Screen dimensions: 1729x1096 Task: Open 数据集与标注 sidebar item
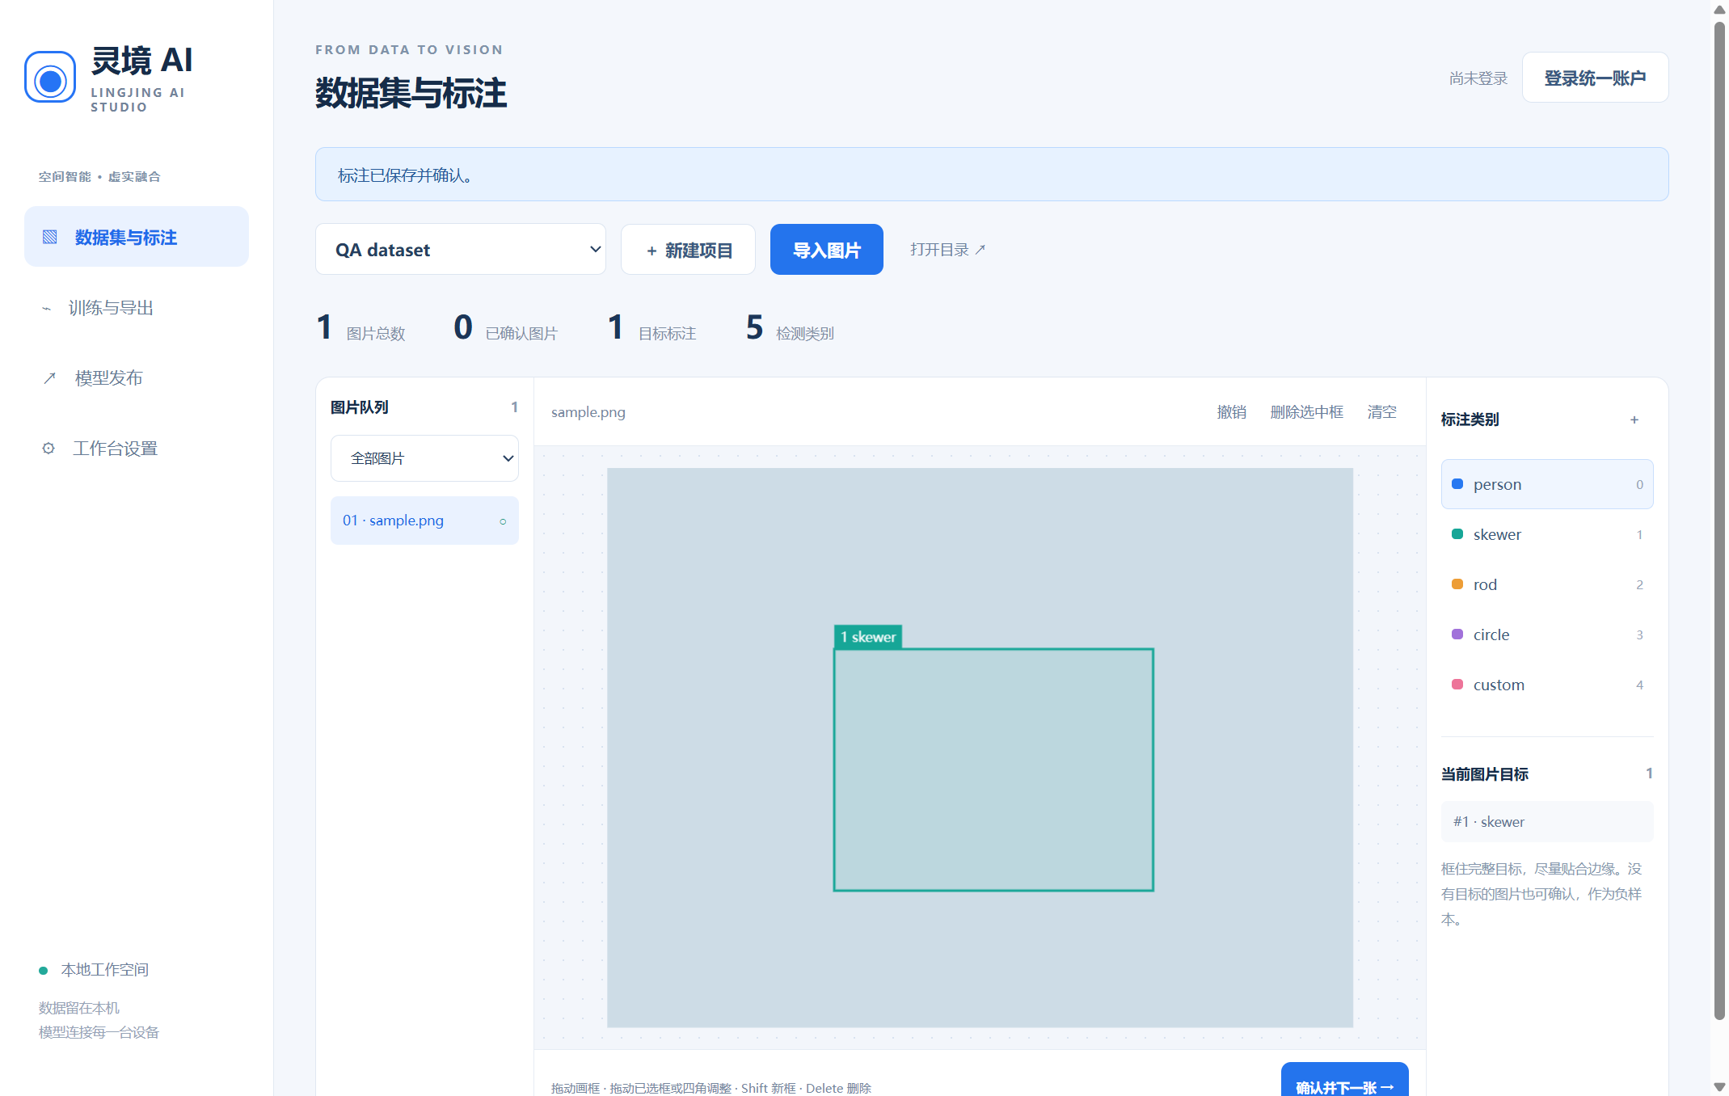click(x=137, y=237)
